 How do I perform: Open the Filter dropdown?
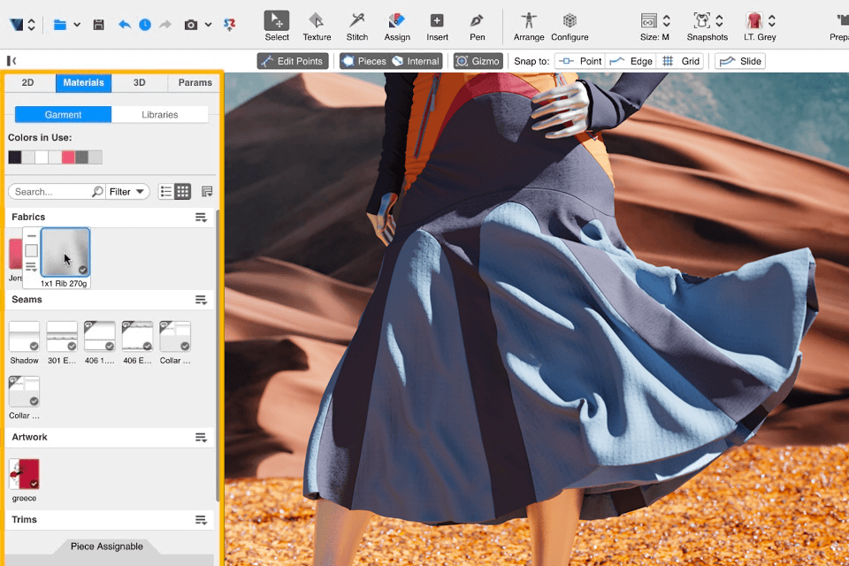(127, 192)
